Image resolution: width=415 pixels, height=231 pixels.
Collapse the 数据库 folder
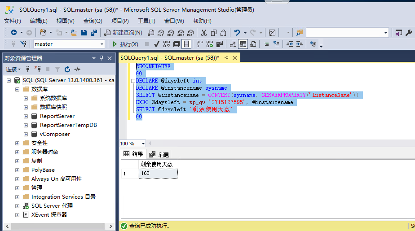coord(17,89)
